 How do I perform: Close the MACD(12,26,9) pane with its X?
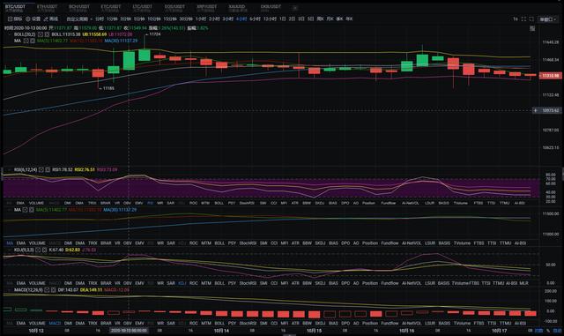tap(53, 289)
